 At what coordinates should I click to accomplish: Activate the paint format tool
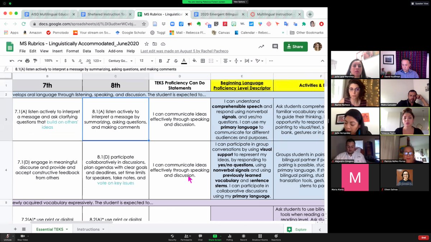35,61
